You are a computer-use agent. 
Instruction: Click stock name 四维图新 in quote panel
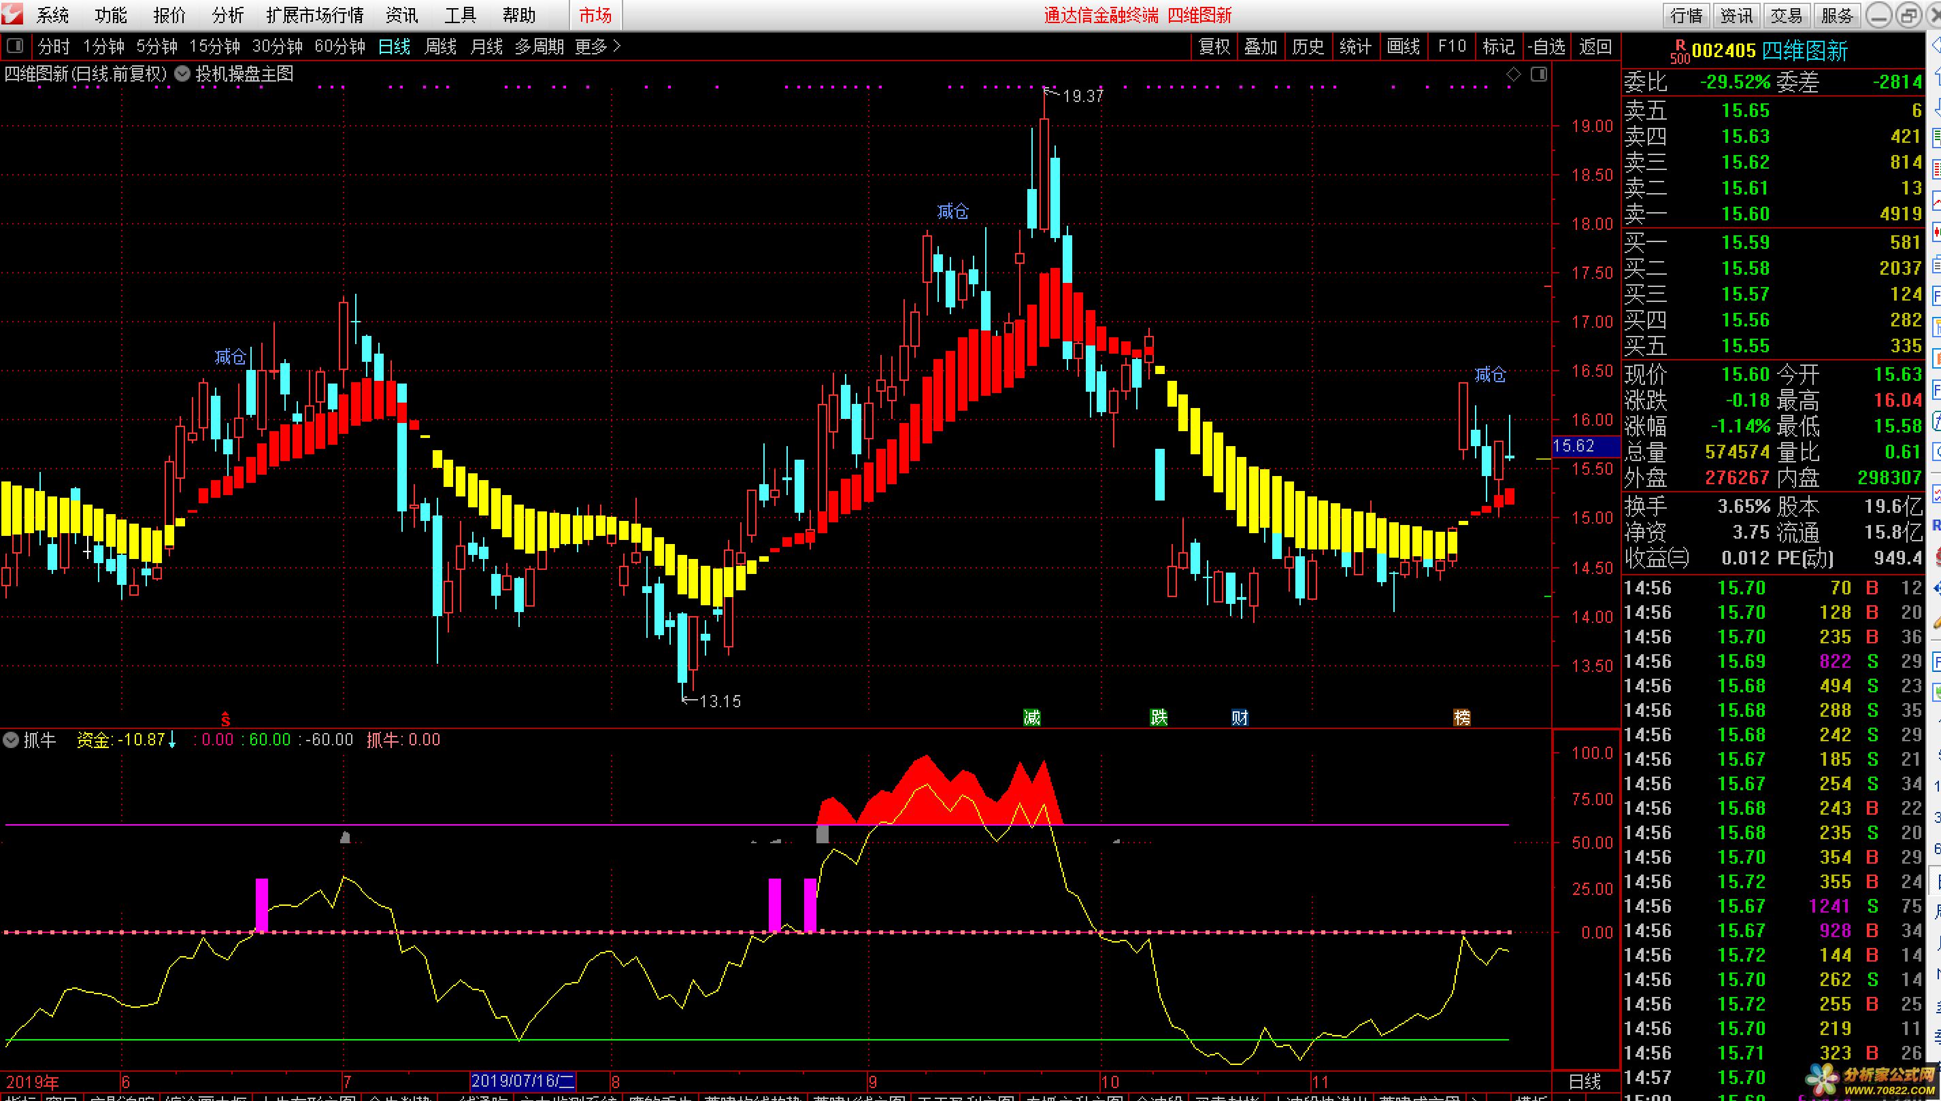coord(1805,52)
